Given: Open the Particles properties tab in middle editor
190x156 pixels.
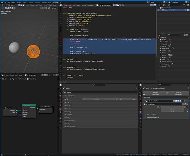Looking at the screenshot, I should 60,115.
